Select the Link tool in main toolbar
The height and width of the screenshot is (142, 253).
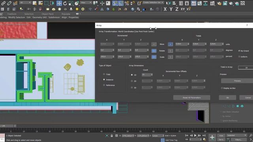tap(3, 3)
